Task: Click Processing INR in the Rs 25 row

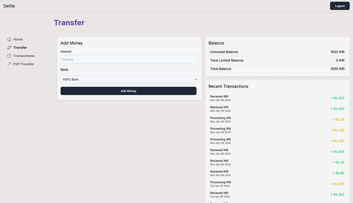Action: [220, 118]
